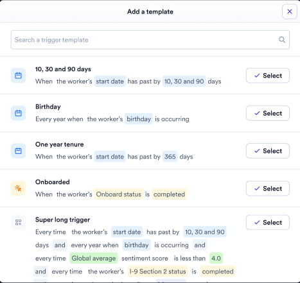Close the Add a template dialog
This screenshot has width=300, height=283.
[x=290, y=12]
